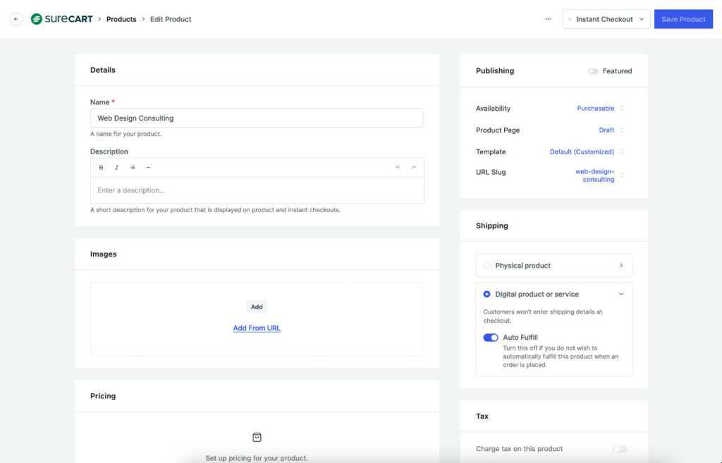The width and height of the screenshot is (722, 463).
Task: Redo the last description edit
Action: click(x=415, y=167)
